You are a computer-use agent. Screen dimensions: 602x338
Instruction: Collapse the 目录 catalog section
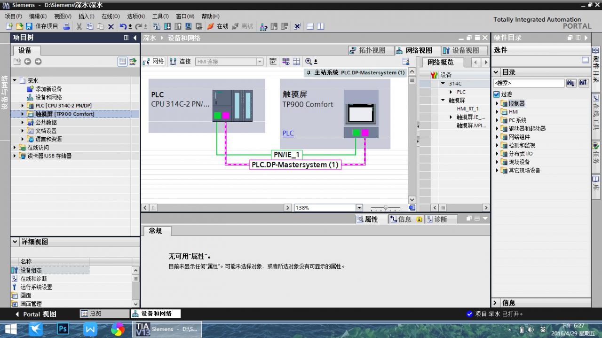[496, 72]
